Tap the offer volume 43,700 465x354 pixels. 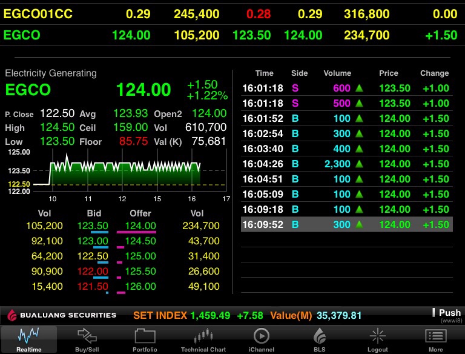(x=203, y=241)
